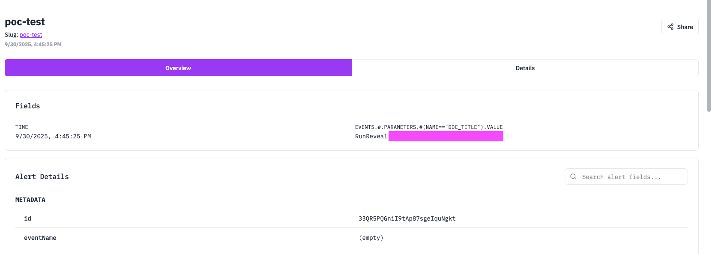This screenshot has height=254, width=712.
Task: Click the share icon in Share button
Action: 670,27
